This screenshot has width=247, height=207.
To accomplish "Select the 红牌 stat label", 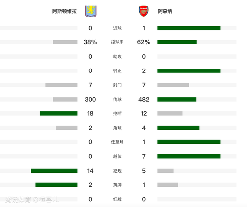I will click(x=117, y=199).
